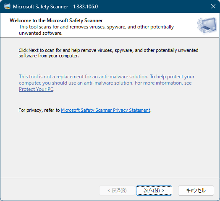Click the separator line above the wizard buttons

tap(110, 178)
